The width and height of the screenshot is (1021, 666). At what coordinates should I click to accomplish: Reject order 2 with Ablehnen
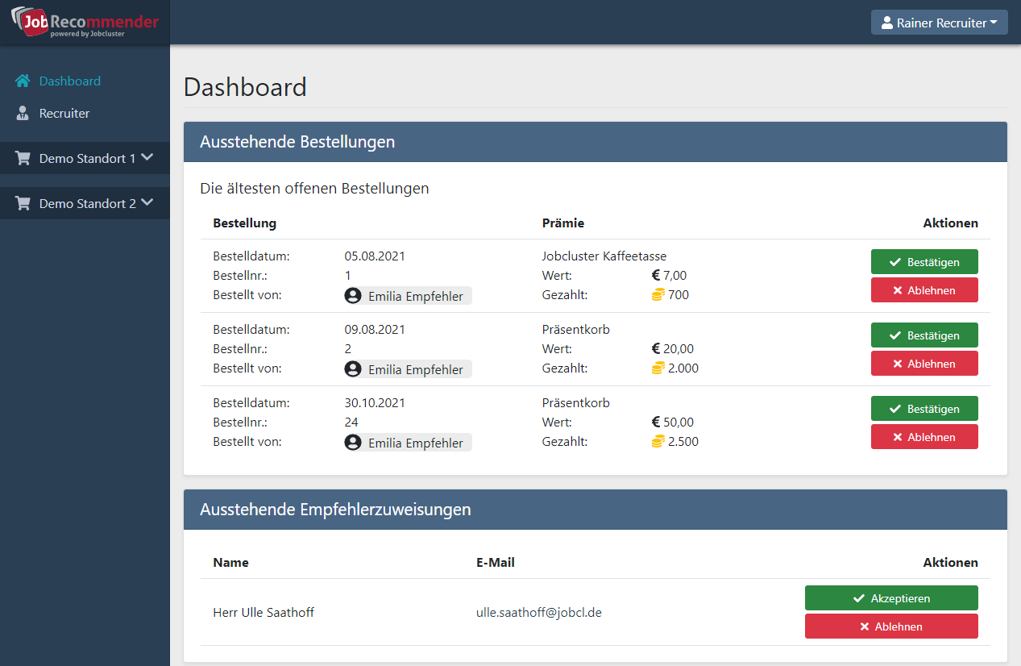point(923,364)
